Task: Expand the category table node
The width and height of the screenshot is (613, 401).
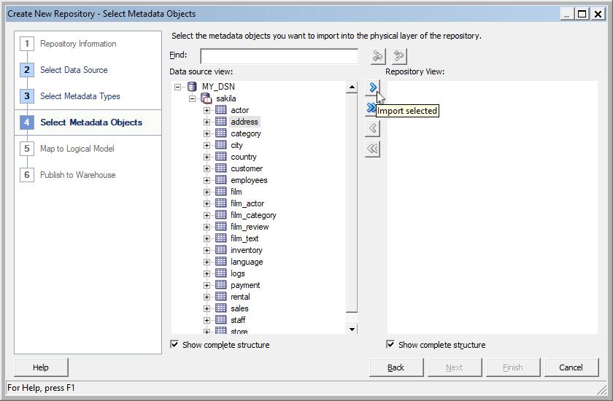Action: point(207,134)
